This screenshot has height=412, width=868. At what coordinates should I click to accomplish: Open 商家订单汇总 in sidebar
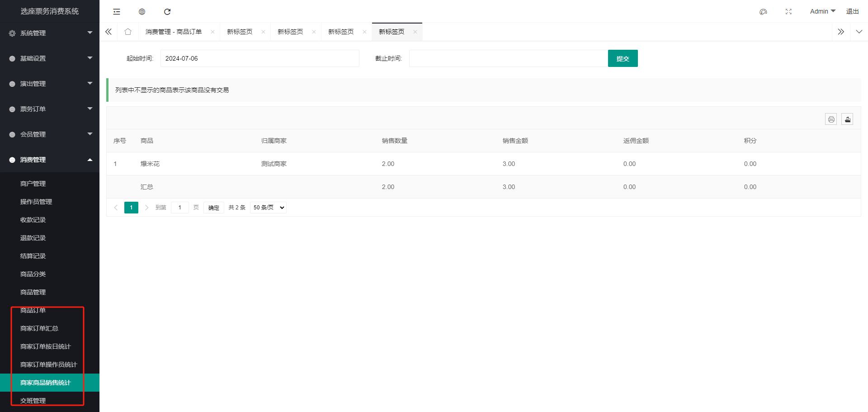coord(39,328)
